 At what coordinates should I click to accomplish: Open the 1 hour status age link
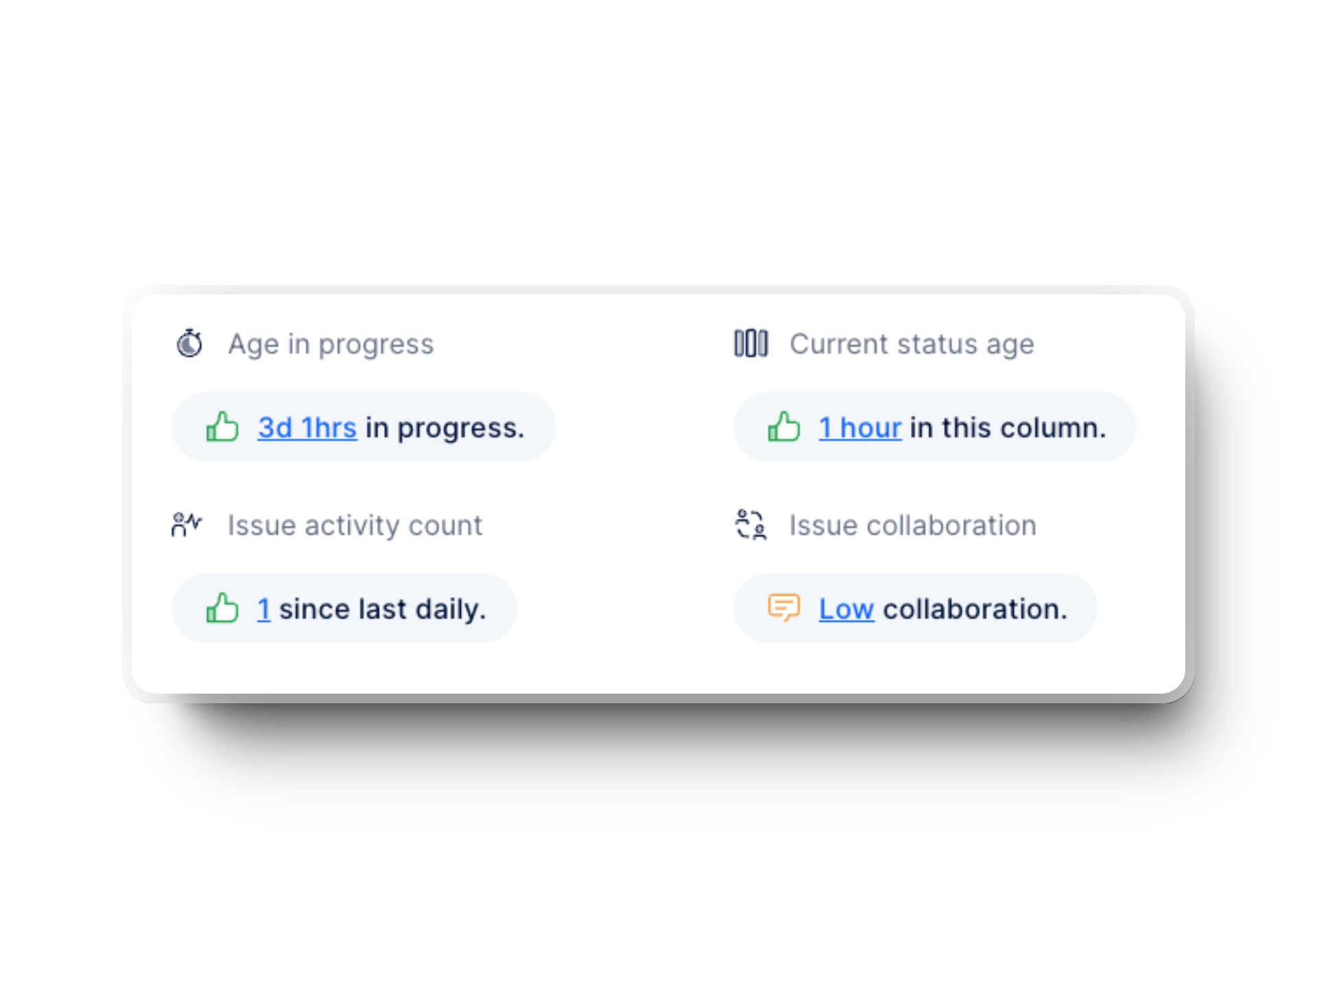(x=860, y=427)
